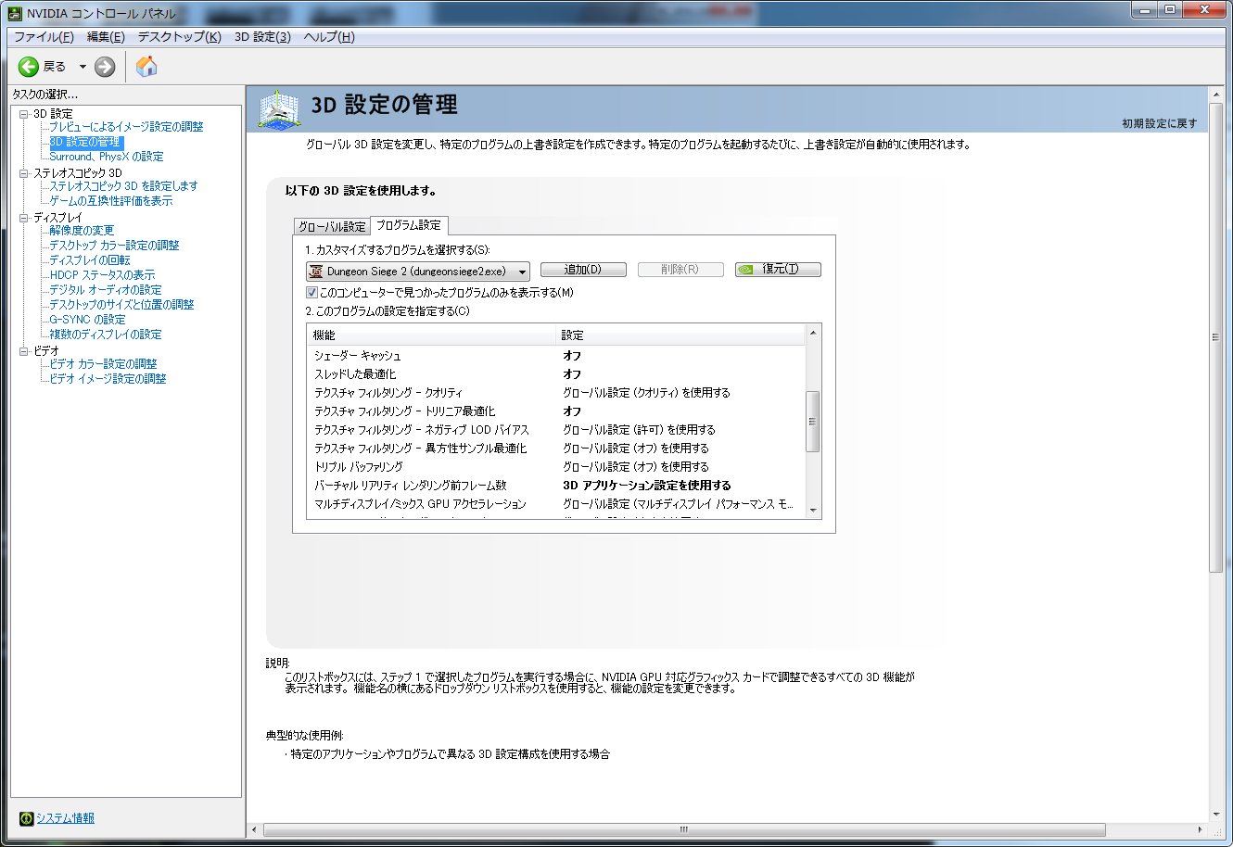The image size is (1233, 847).
Task: Select the シェーダー キャッシュ setting row
Action: click(x=358, y=356)
